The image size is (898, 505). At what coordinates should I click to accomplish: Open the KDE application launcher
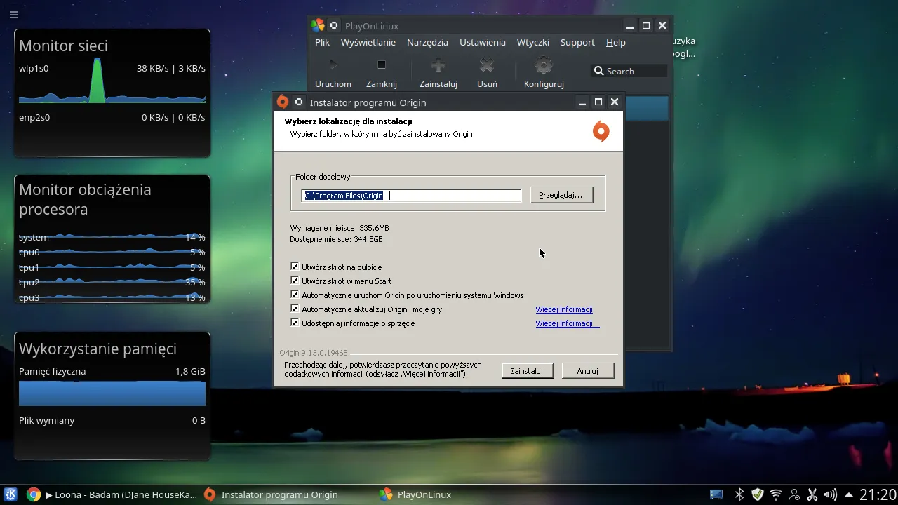pos(11,494)
